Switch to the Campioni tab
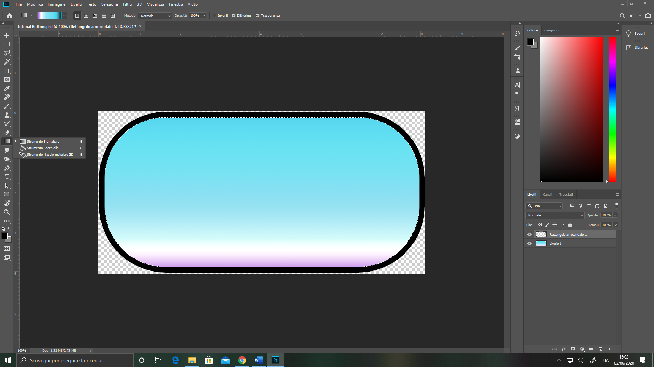 pos(551,30)
